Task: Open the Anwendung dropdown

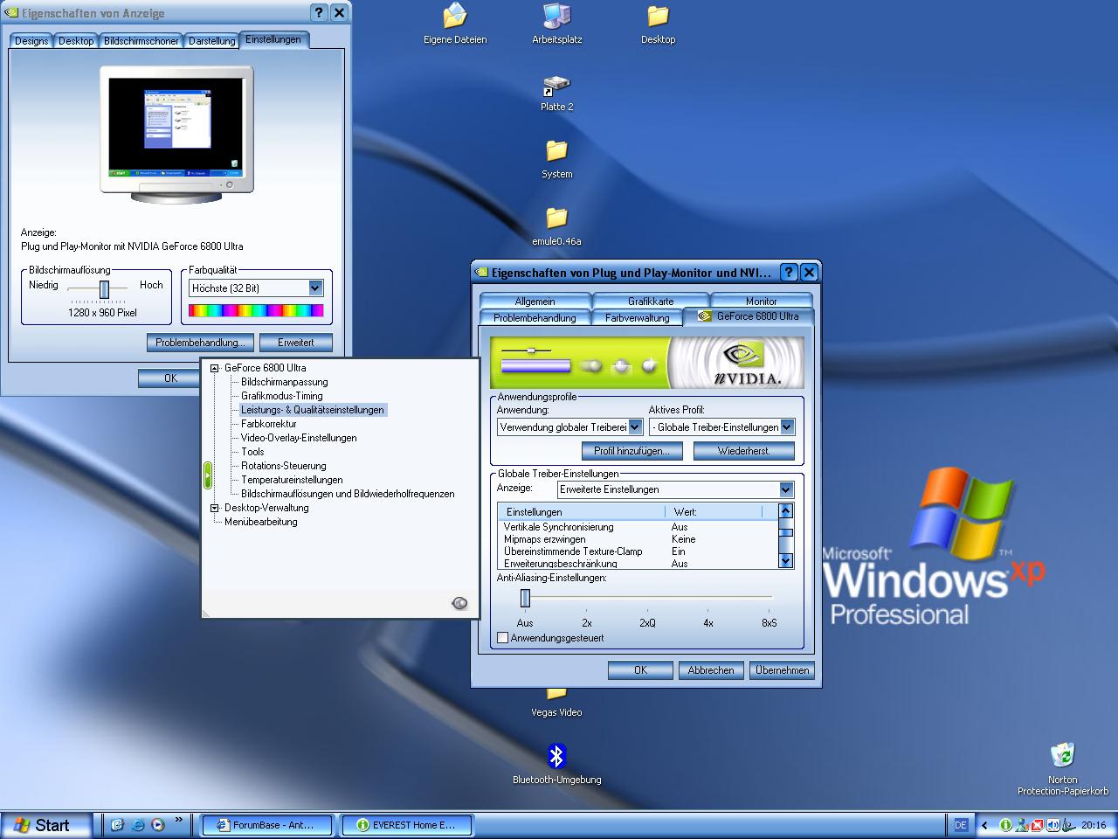Action: point(635,427)
